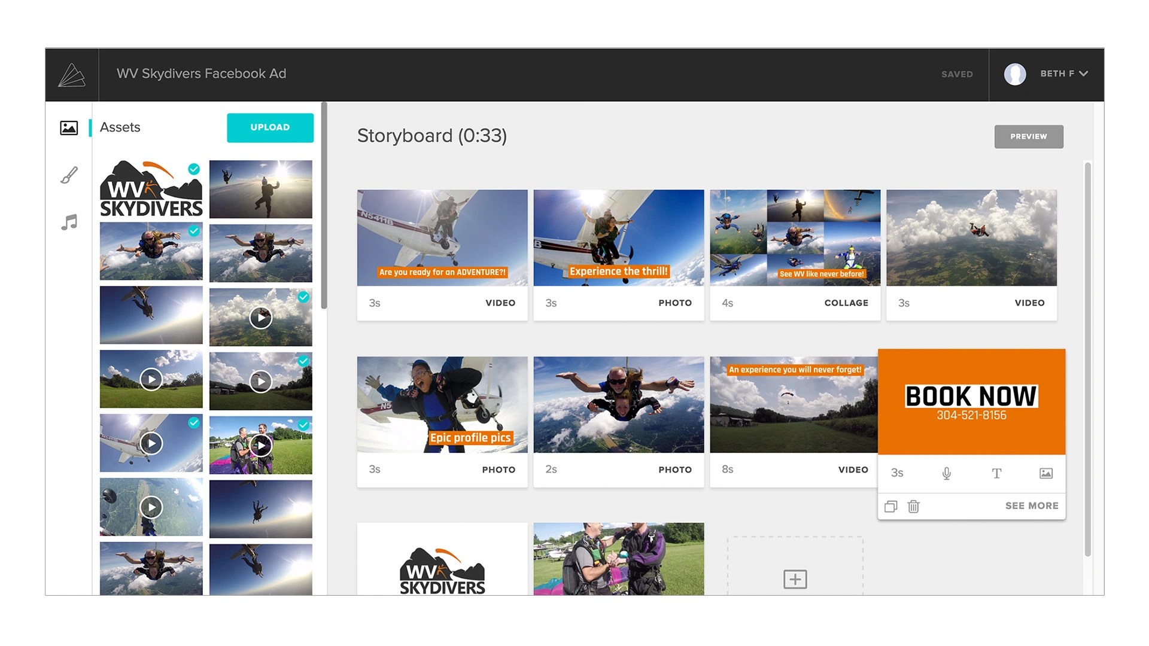
Task: Select the Assets panel icon
Action: tap(69, 127)
